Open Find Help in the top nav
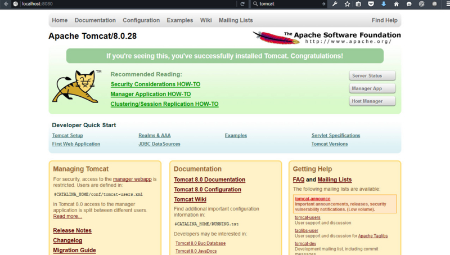 pyautogui.click(x=385, y=20)
